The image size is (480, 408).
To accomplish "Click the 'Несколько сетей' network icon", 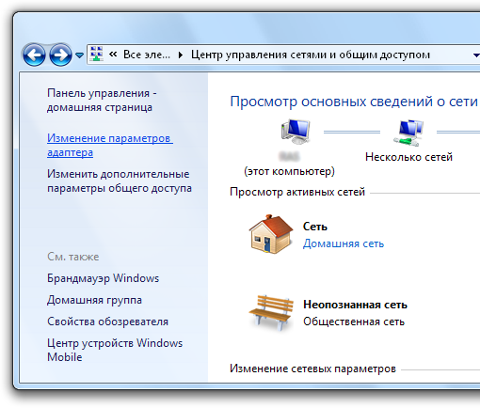I will [408, 133].
